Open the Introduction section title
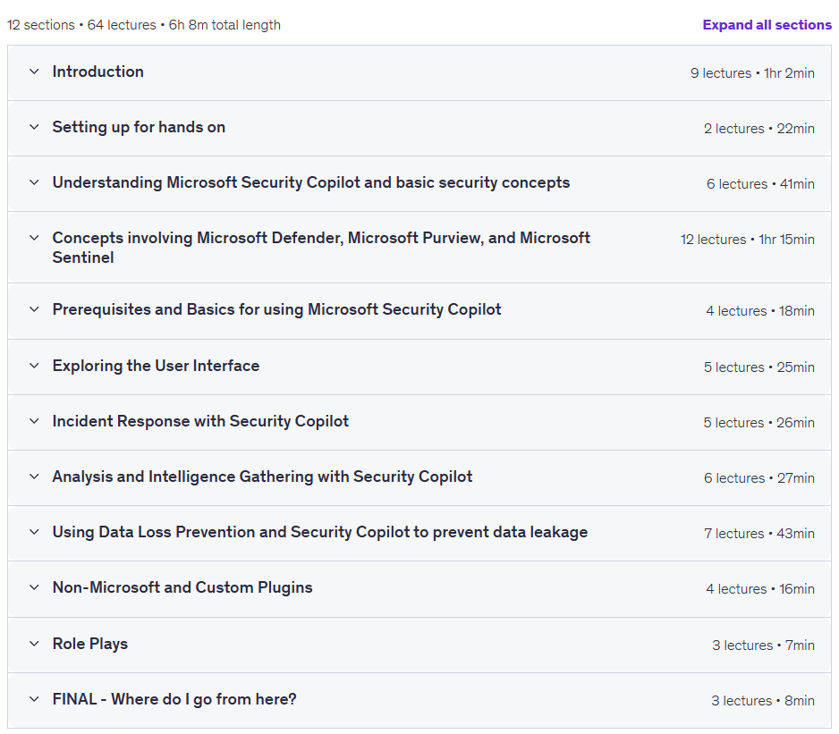Viewport: 839px width, 734px height. 97,72
